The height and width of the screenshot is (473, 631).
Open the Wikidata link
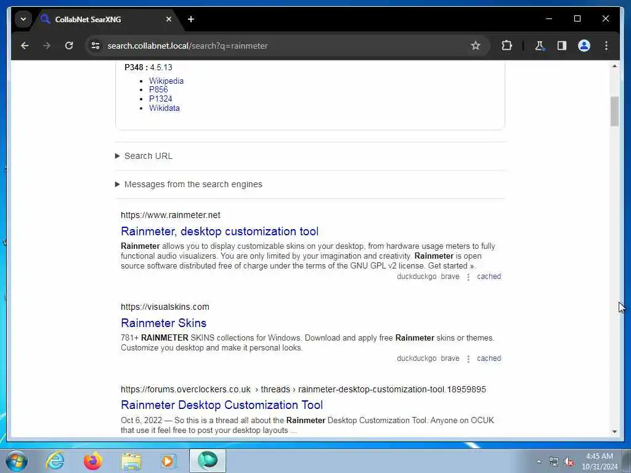point(164,108)
